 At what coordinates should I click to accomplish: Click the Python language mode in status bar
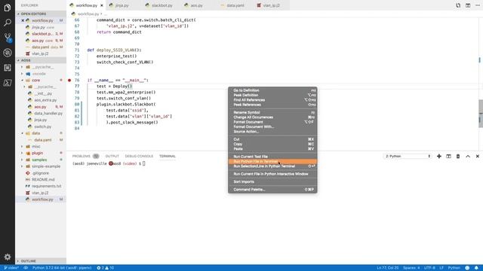454,268
